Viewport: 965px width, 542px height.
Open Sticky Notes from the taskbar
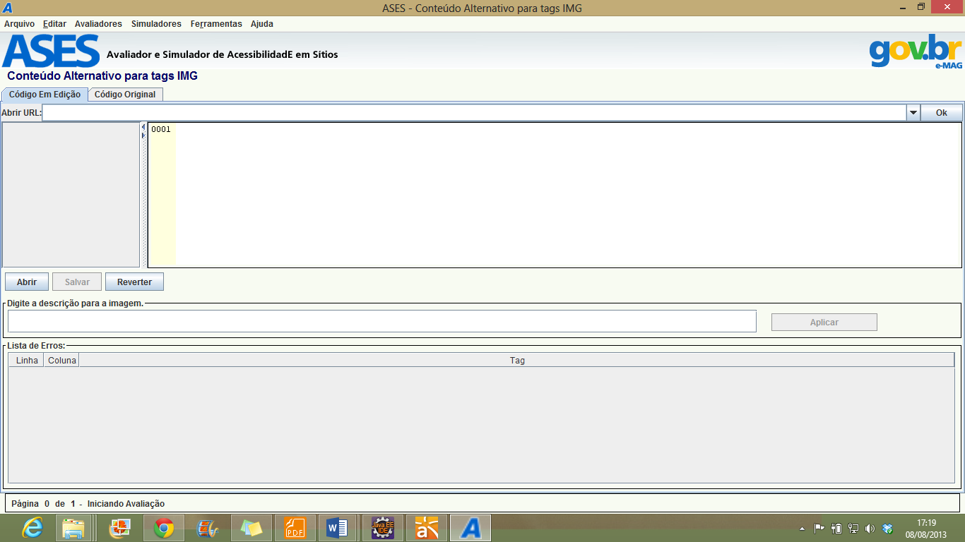pyautogui.click(x=251, y=528)
